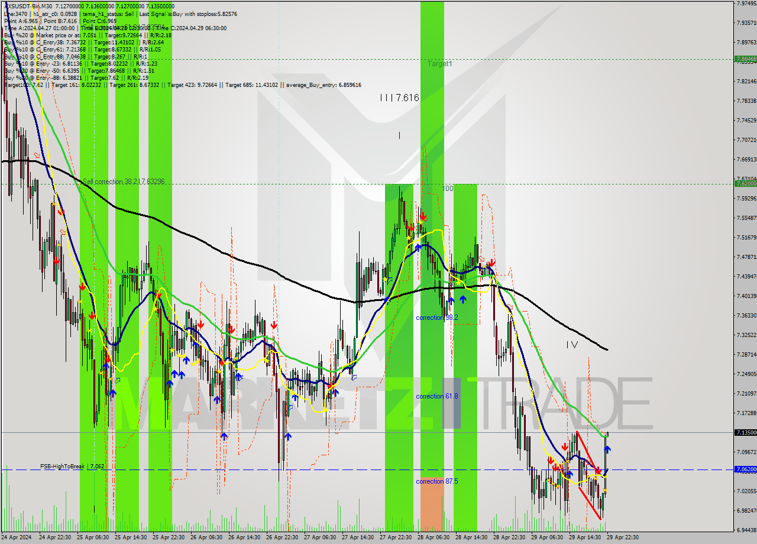The image size is (757, 544).
Task: Click the 'I I I 7.616' wave label
Action: [x=400, y=98]
